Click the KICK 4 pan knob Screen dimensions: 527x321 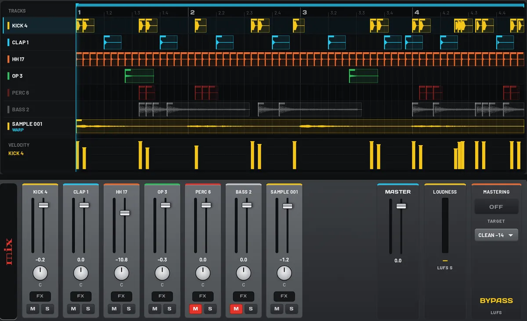pyautogui.click(x=40, y=274)
